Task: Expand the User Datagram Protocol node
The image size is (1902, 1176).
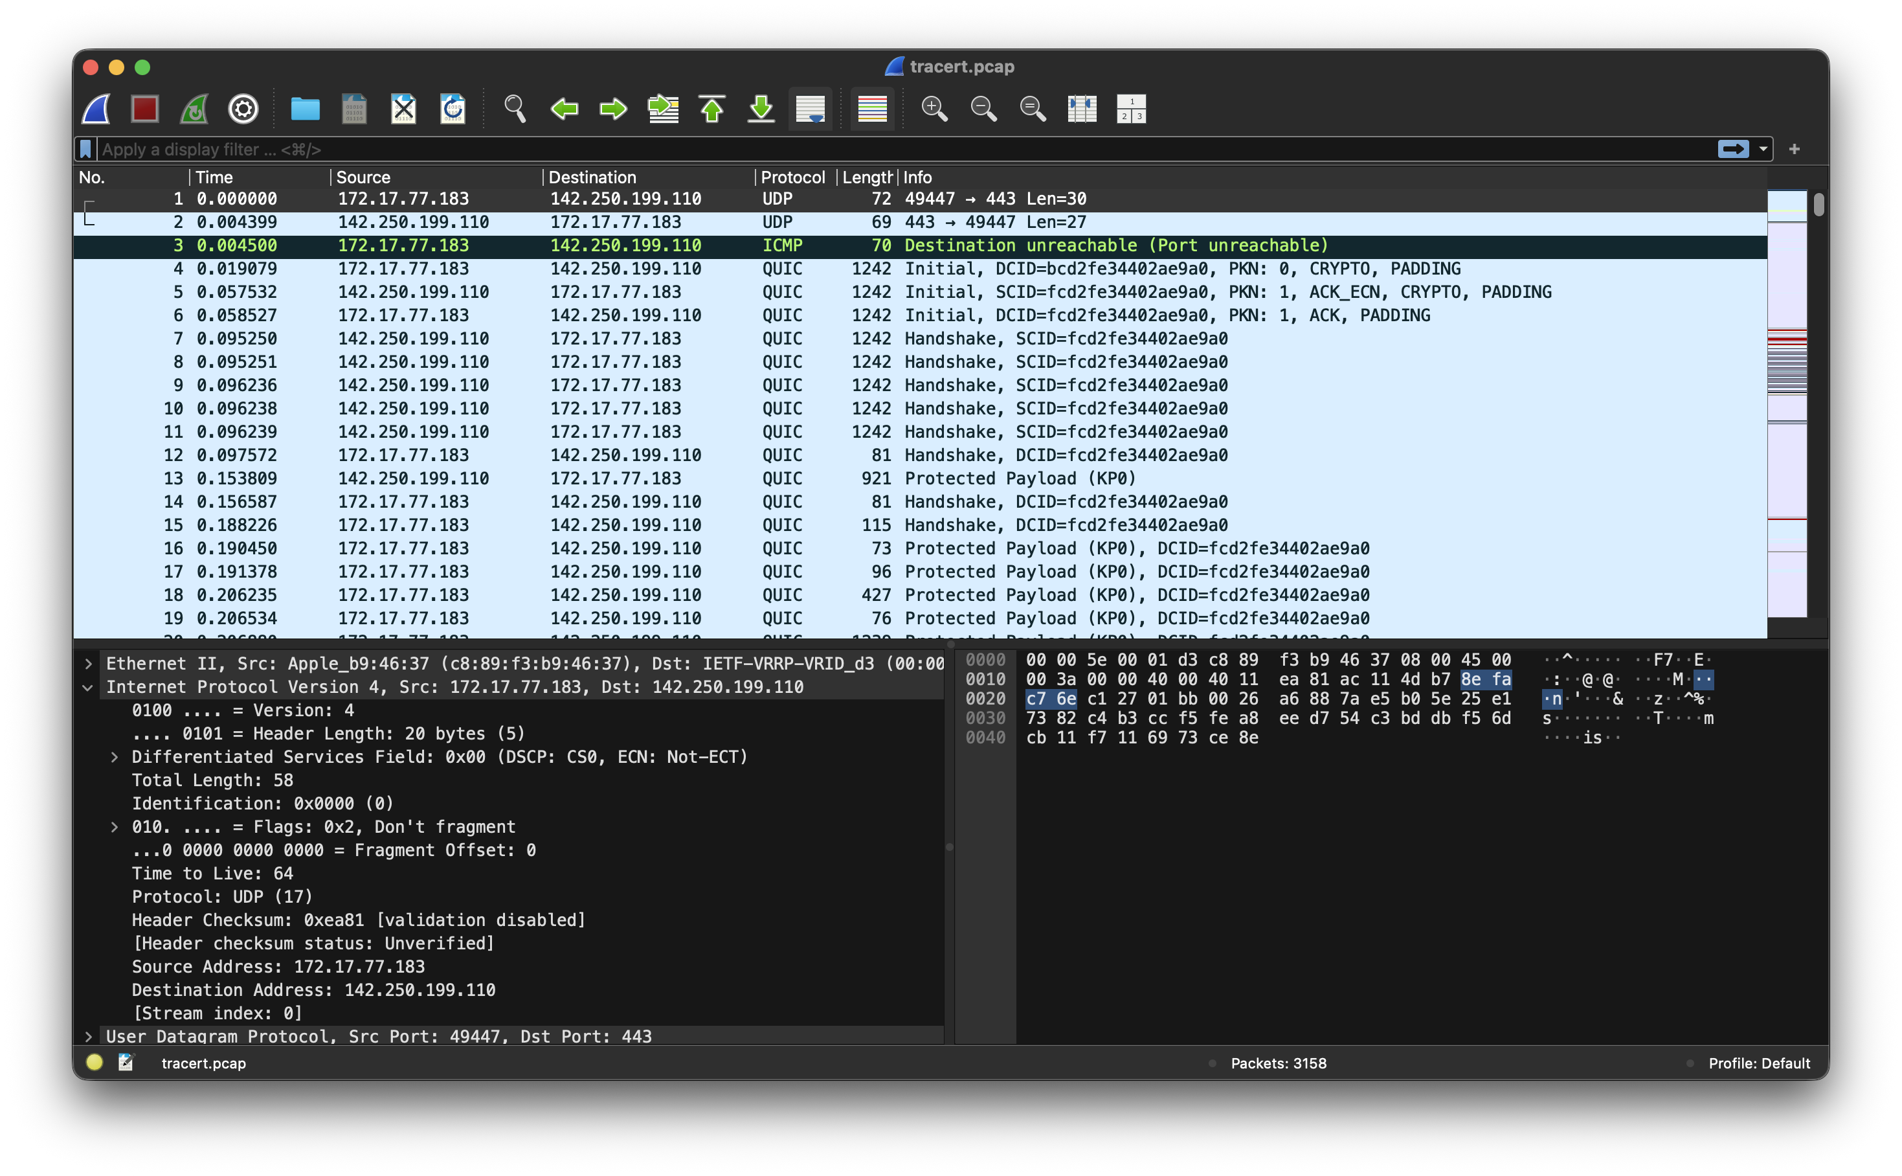Action: tap(88, 1037)
